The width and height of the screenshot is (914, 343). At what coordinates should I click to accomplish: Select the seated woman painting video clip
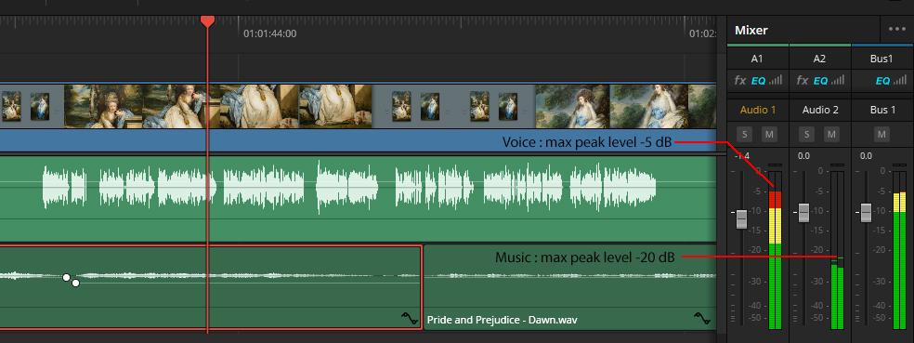(218, 106)
